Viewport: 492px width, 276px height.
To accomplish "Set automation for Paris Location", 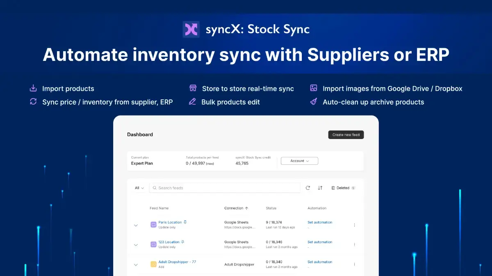I will pyautogui.click(x=320, y=222).
